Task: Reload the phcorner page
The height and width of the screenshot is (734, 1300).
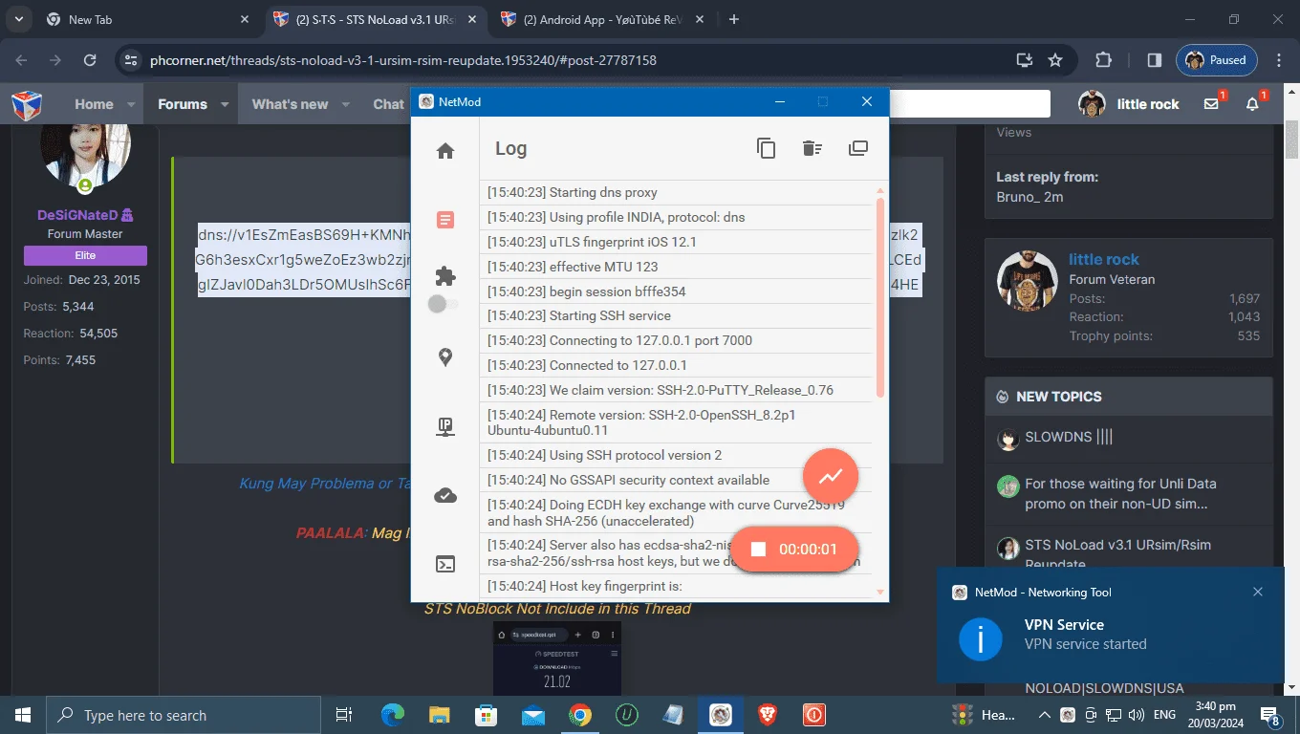Action: click(x=90, y=60)
